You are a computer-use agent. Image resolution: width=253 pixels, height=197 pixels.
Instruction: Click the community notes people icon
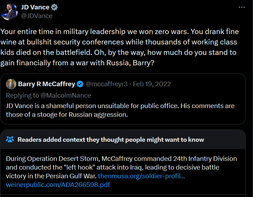click(x=10, y=139)
